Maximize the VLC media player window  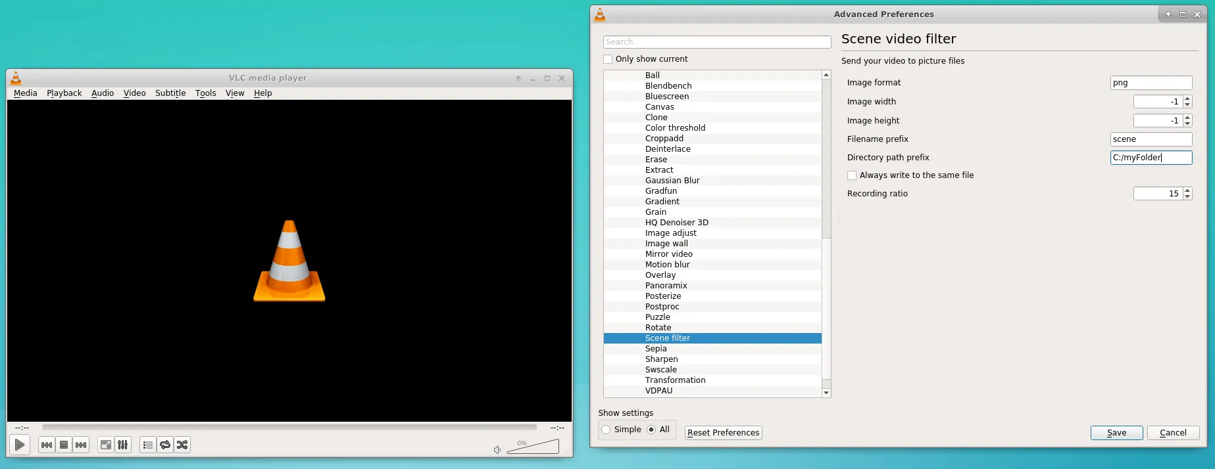click(547, 78)
